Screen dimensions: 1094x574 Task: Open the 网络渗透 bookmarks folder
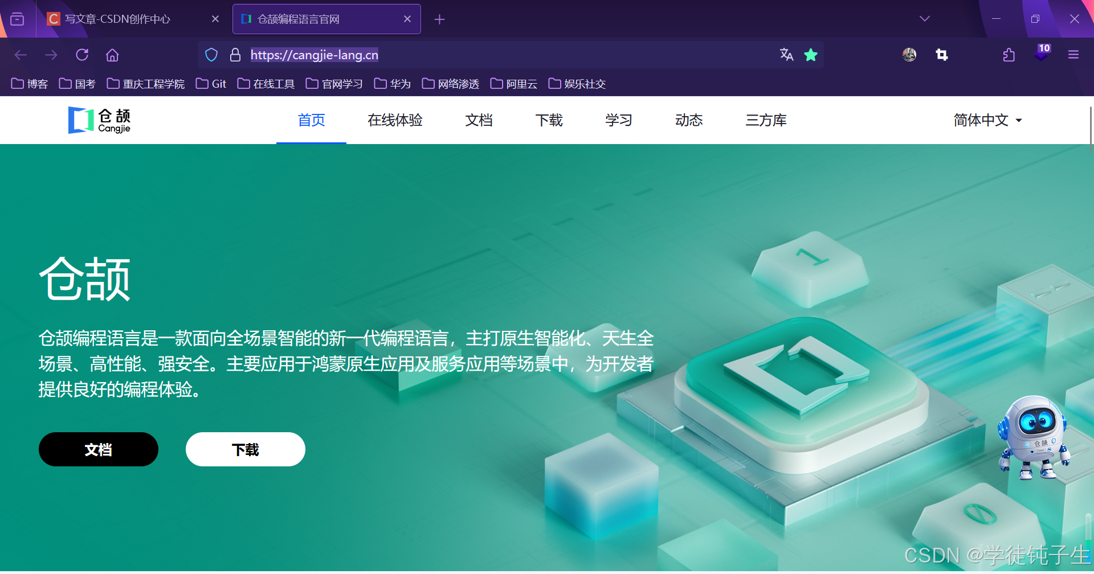[451, 84]
